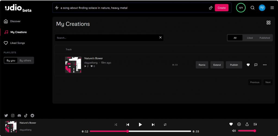The image size is (278, 136).
Task: Select the Published filter tab
Action: coord(264,38)
